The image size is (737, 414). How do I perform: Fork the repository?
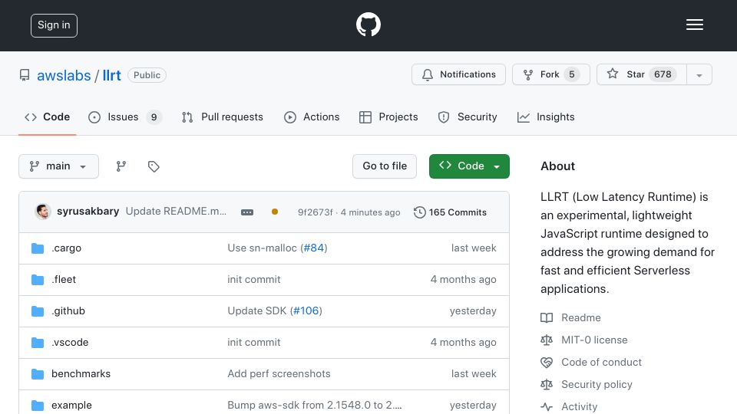click(550, 74)
